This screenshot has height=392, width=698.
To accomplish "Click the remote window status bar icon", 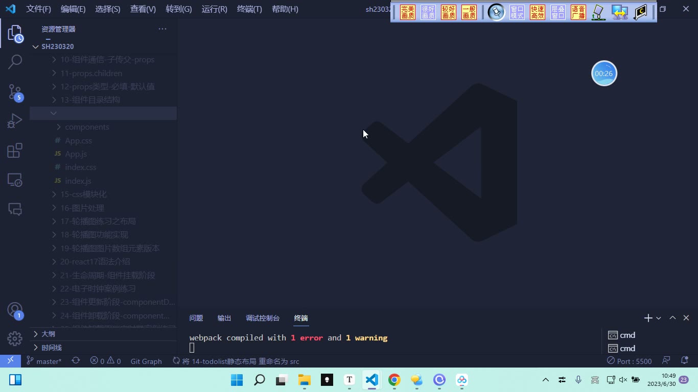I will pos(10,361).
